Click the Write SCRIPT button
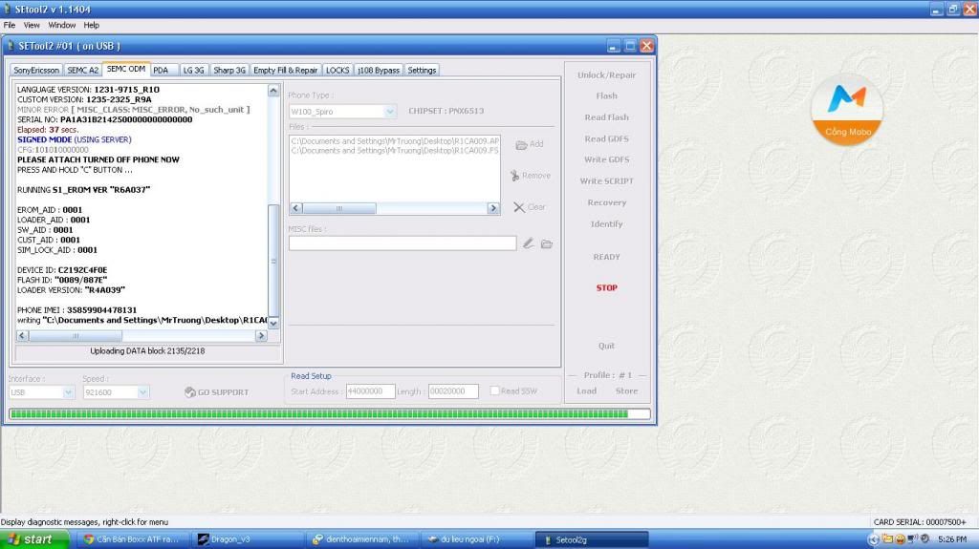 pos(606,180)
